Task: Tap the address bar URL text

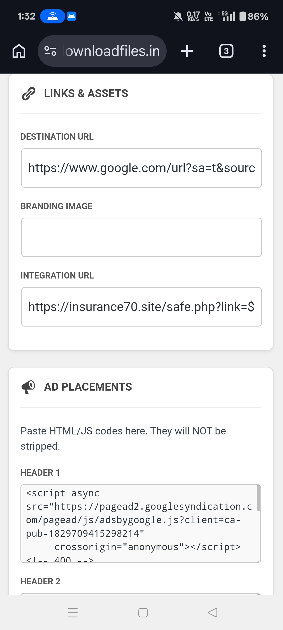Action: coord(111,51)
